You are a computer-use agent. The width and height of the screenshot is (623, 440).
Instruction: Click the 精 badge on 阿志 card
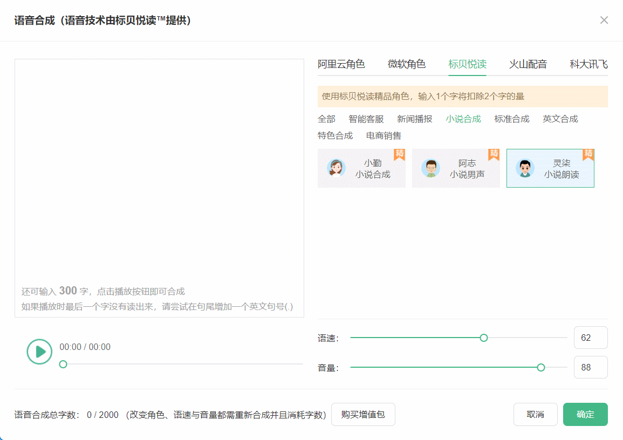[494, 154]
